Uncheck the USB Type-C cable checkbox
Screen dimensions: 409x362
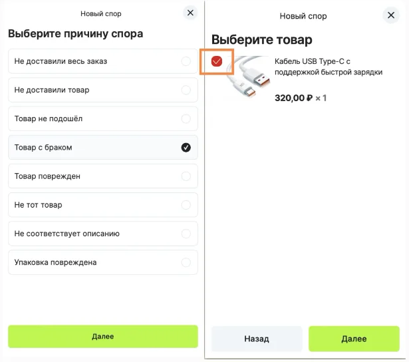coord(217,61)
